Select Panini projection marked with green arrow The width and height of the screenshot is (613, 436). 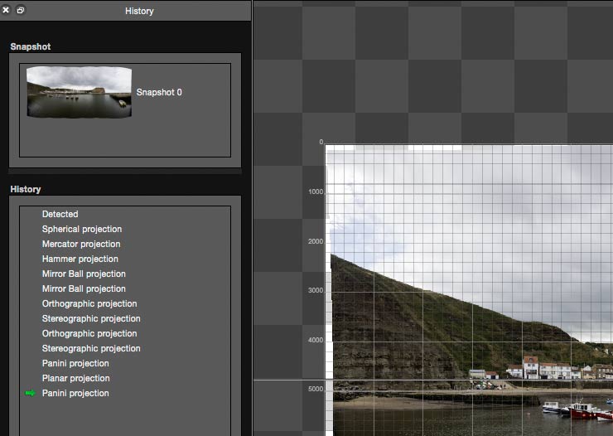pyautogui.click(x=75, y=393)
